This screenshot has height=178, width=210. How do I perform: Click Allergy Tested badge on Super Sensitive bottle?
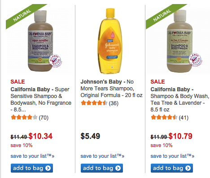tap(55, 61)
